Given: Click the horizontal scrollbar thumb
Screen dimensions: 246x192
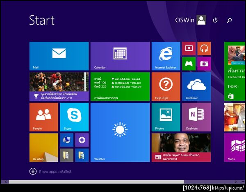Looking at the screenshot, I should click(x=96, y=182).
